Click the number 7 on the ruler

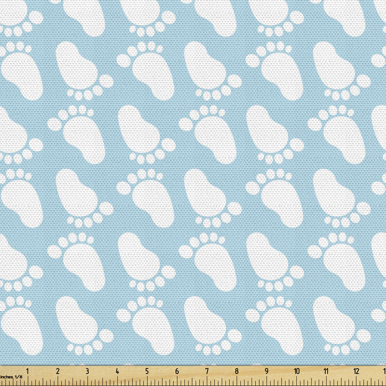(x=207, y=371)
